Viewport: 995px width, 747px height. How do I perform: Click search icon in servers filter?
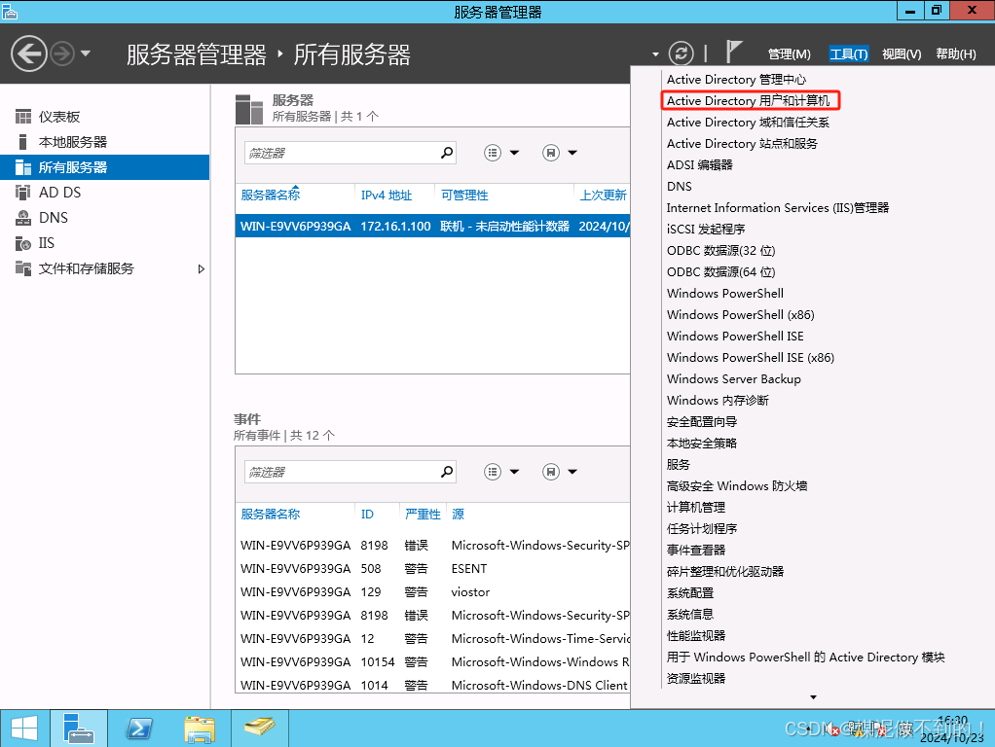coord(447,153)
